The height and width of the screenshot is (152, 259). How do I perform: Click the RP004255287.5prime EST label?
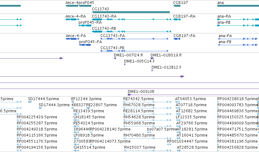pos(37,123)
